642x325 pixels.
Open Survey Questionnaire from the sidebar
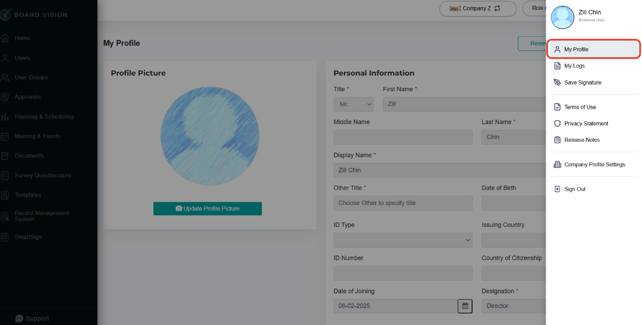(x=42, y=175)
